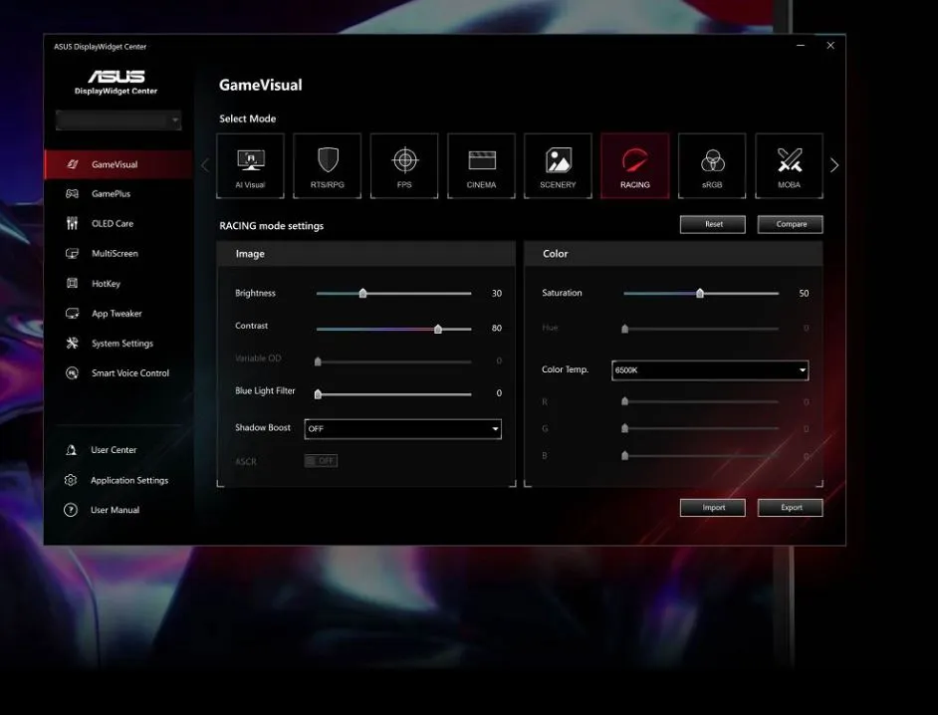Click the Reset button

(x=713, y=224)
